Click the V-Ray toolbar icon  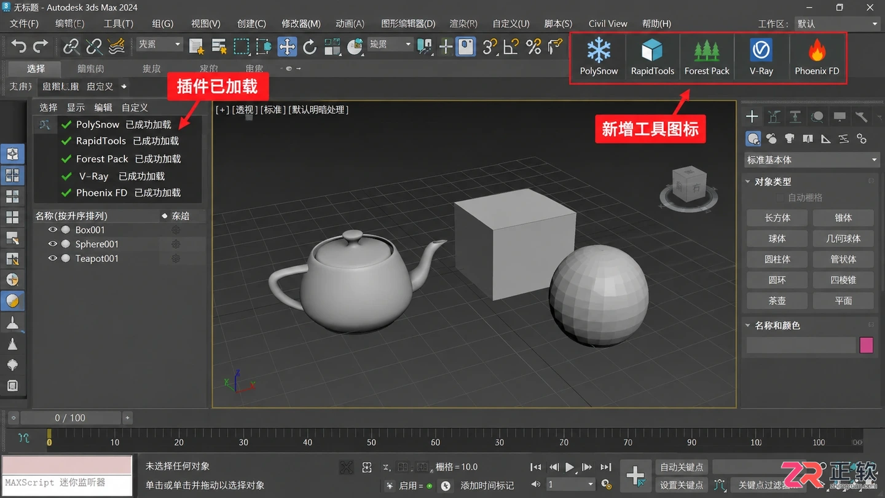[x=761, y=57]
